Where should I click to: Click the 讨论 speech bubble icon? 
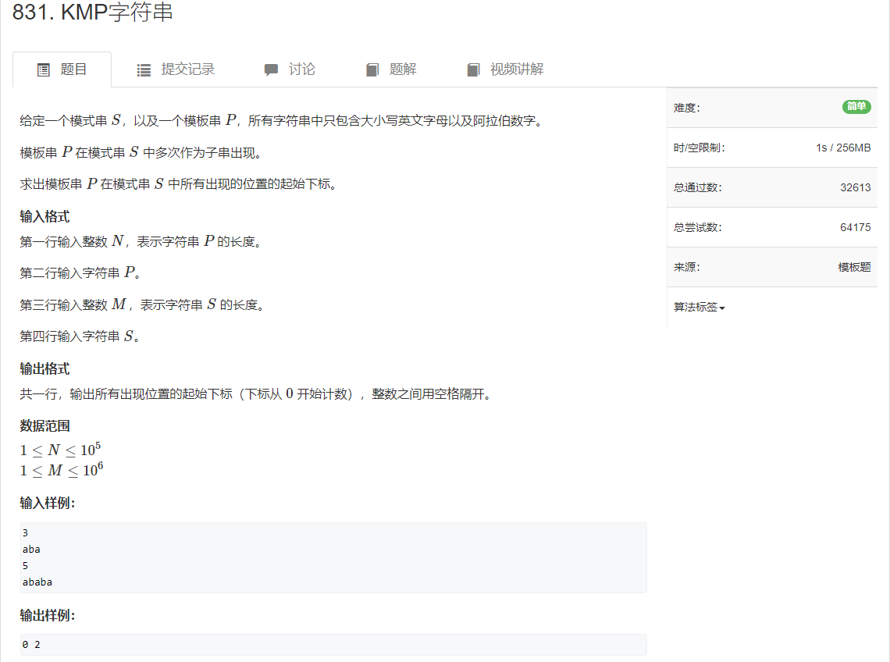272,69
